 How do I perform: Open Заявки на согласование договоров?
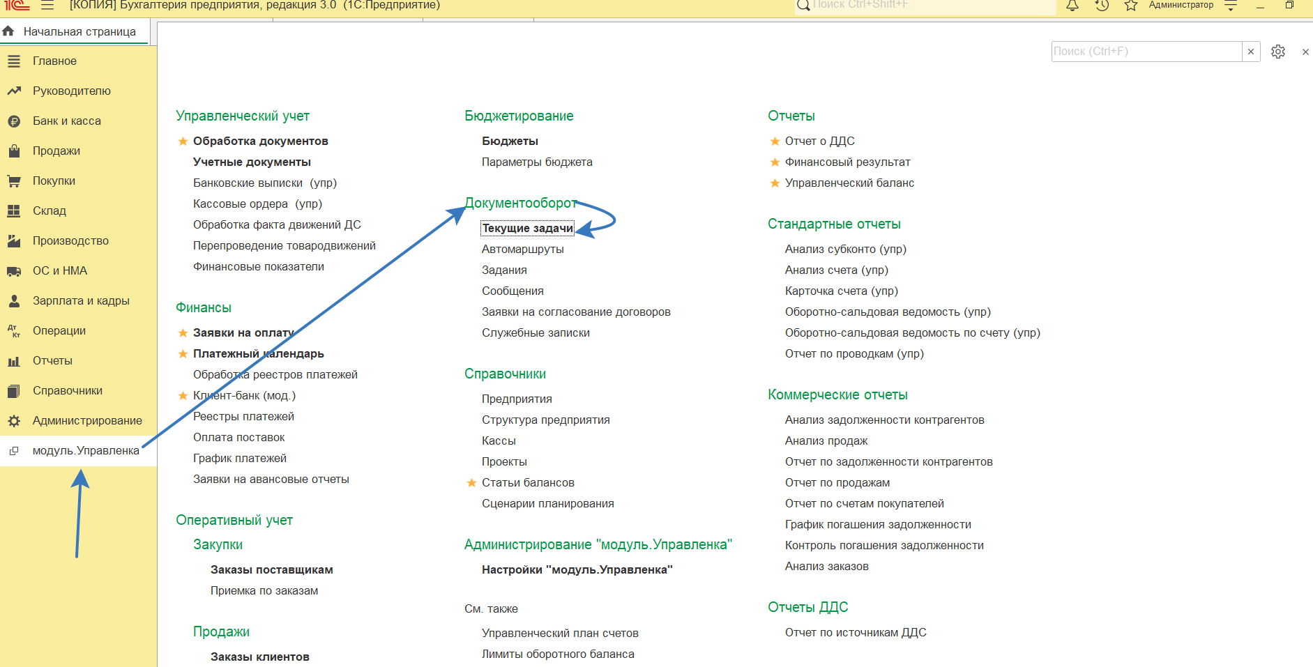click(576, 312)
